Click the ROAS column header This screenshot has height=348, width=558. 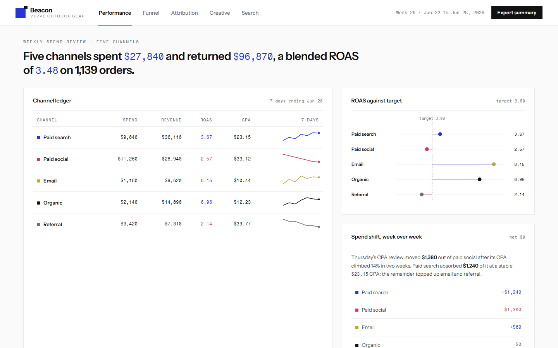[206, 120]
